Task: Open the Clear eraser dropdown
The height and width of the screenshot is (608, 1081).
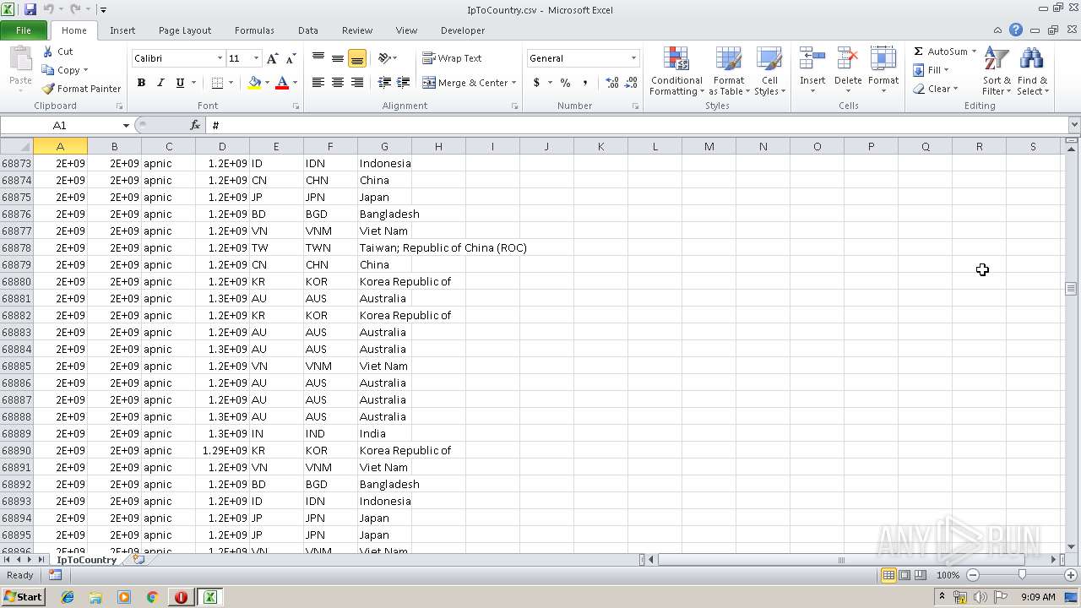Action: (936, 89)
